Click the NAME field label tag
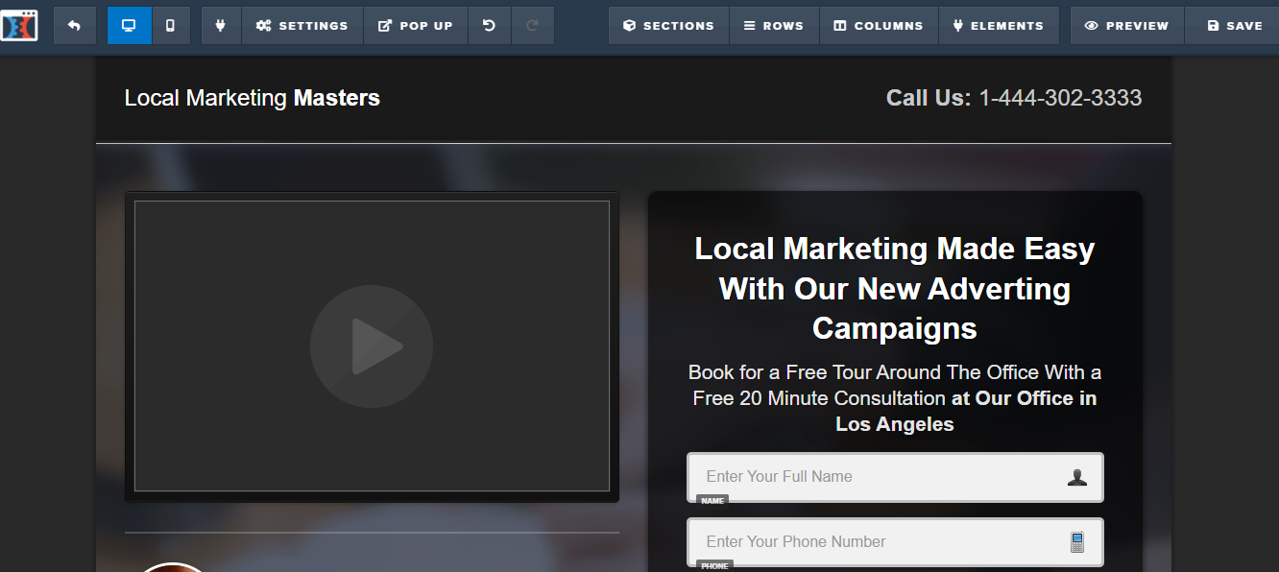This screenshot has width=1279, height=572. tap(712, 501)
